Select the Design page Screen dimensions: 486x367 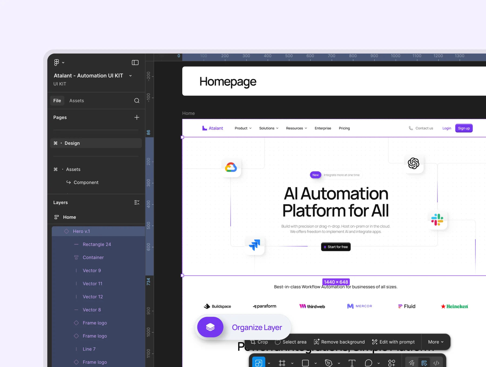point(96,143)
